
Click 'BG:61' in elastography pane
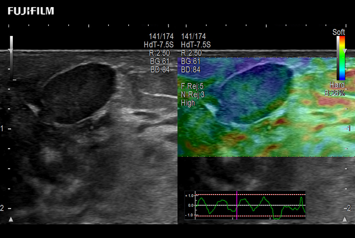pos(191,61)
